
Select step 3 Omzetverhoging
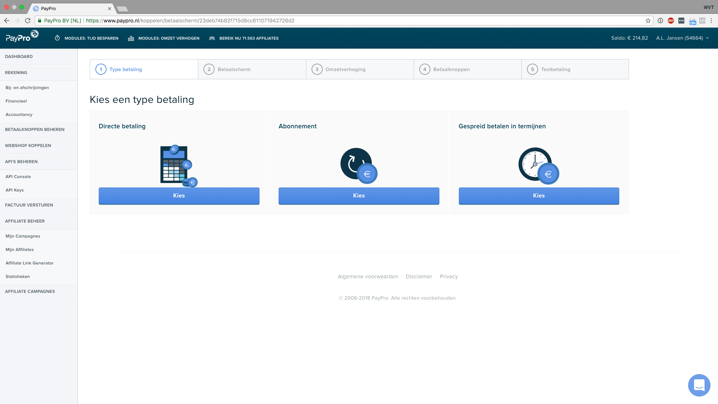click(x=360, y=69)
